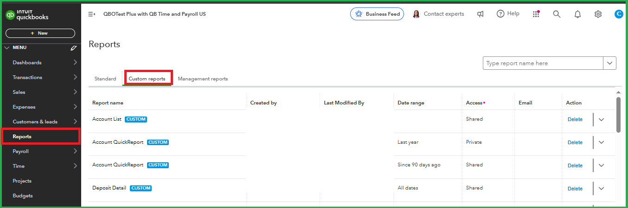
Task: Click the Date range column header
Action: coord(411,103)
